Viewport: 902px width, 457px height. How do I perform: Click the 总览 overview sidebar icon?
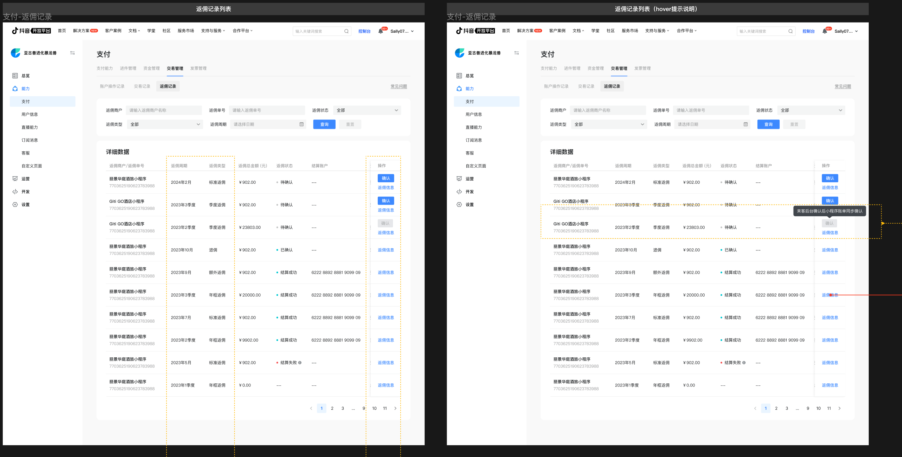[x=15, y=76]
